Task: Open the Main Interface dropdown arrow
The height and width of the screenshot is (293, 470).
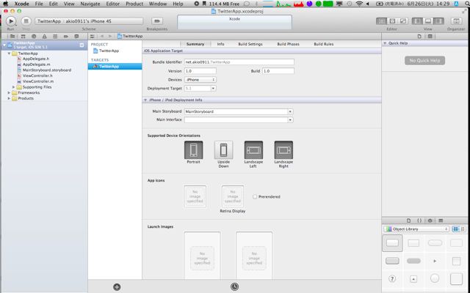Action: pos(290,120)
